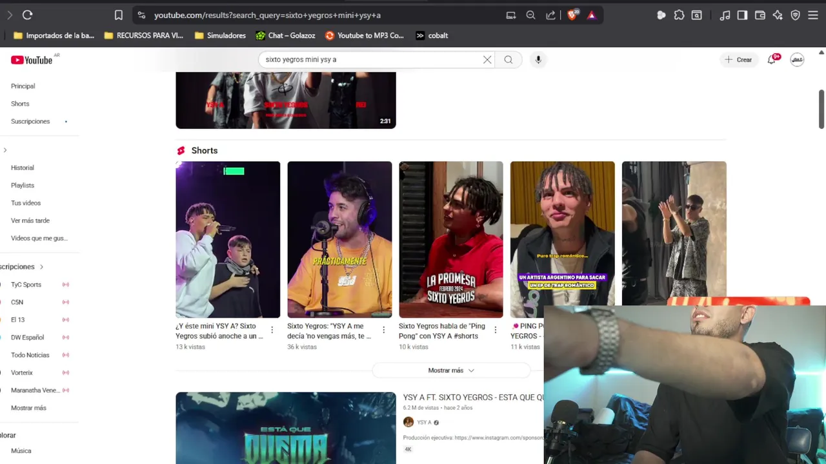Open the 'Youtube to MP3 Co...' bookmark
This screenshot has height=464, width=826.
pos(365,35)
